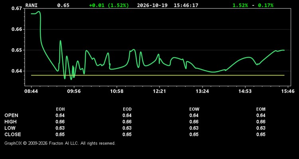Select the EOM HIGH value 0.66
The width and height of the screenshot is (299, 159).
[x=261, y=122]
